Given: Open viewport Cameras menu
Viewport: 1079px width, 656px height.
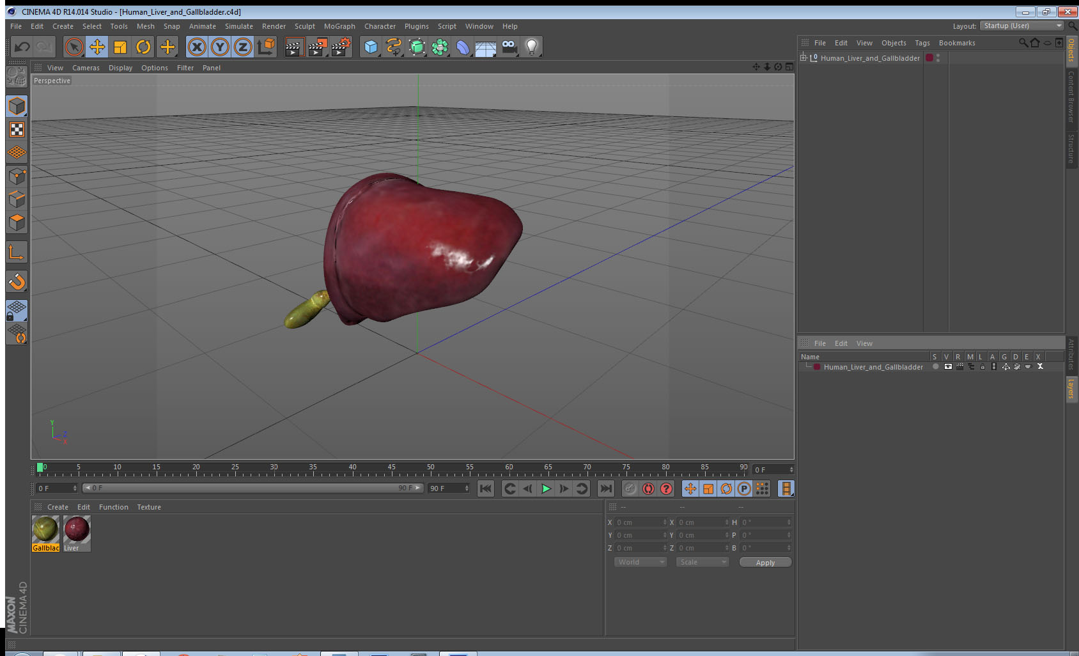Looking at the screenshot, I should [86, 68].
